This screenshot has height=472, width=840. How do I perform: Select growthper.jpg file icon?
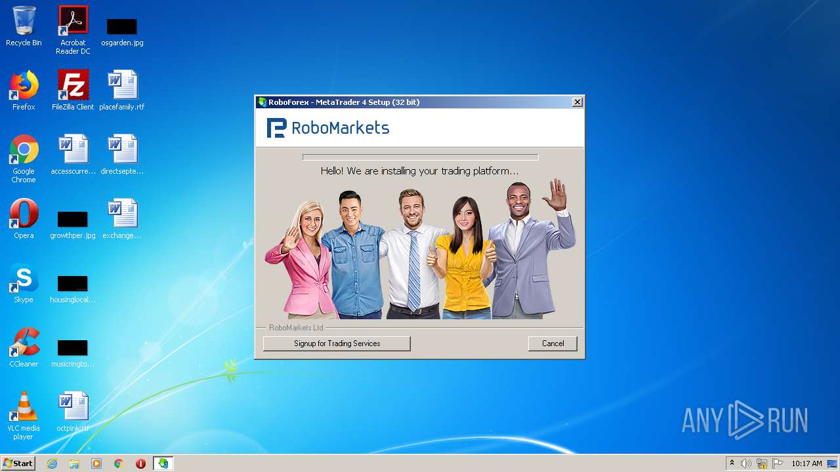click(73, 224)
